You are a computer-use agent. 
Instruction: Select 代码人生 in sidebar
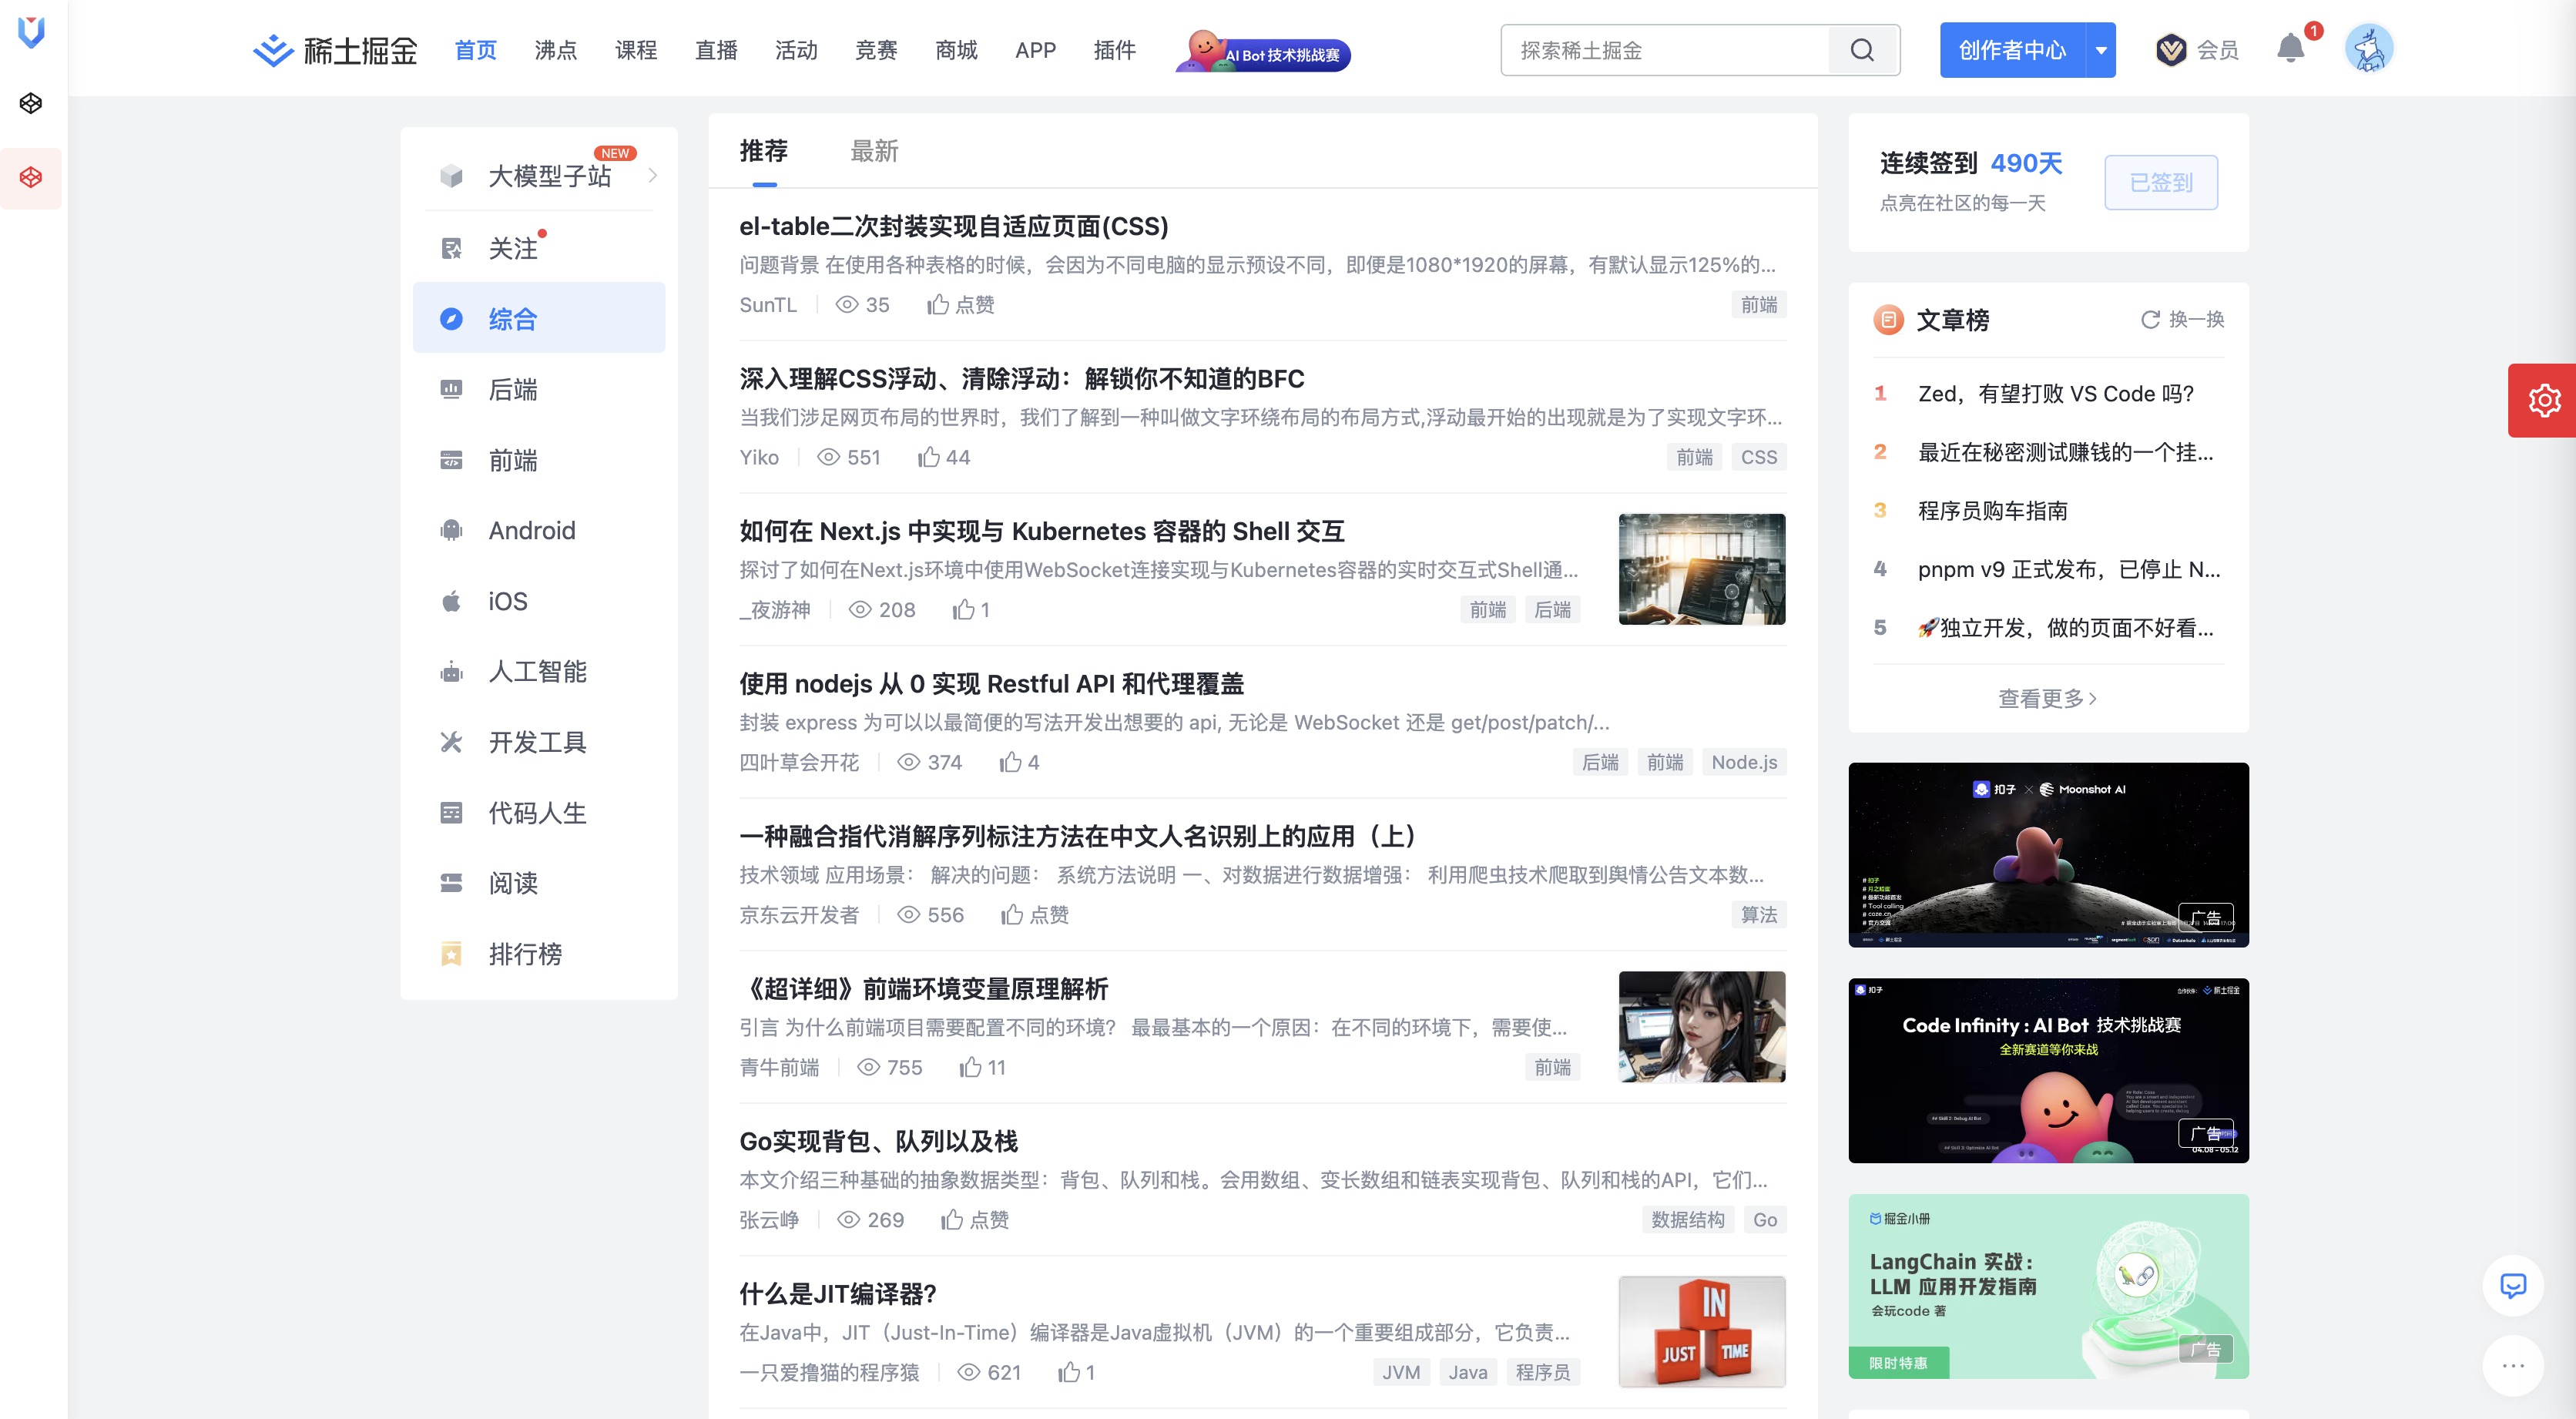coord(539,812)
